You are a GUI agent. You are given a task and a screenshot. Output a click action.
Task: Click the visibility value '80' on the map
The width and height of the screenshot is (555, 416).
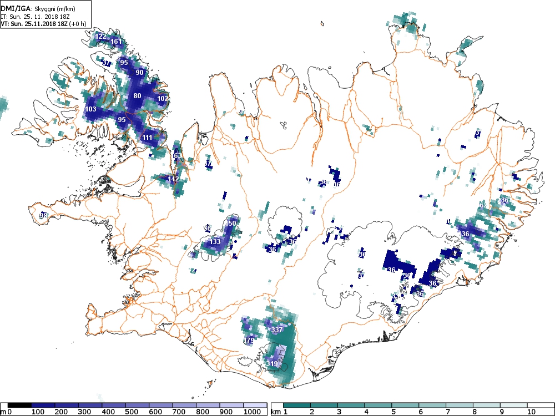point(137,96)
